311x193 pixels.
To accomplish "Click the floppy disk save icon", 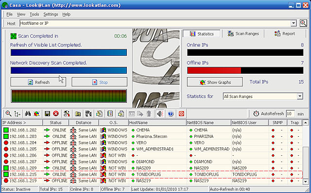I will [x=47, y=113].
